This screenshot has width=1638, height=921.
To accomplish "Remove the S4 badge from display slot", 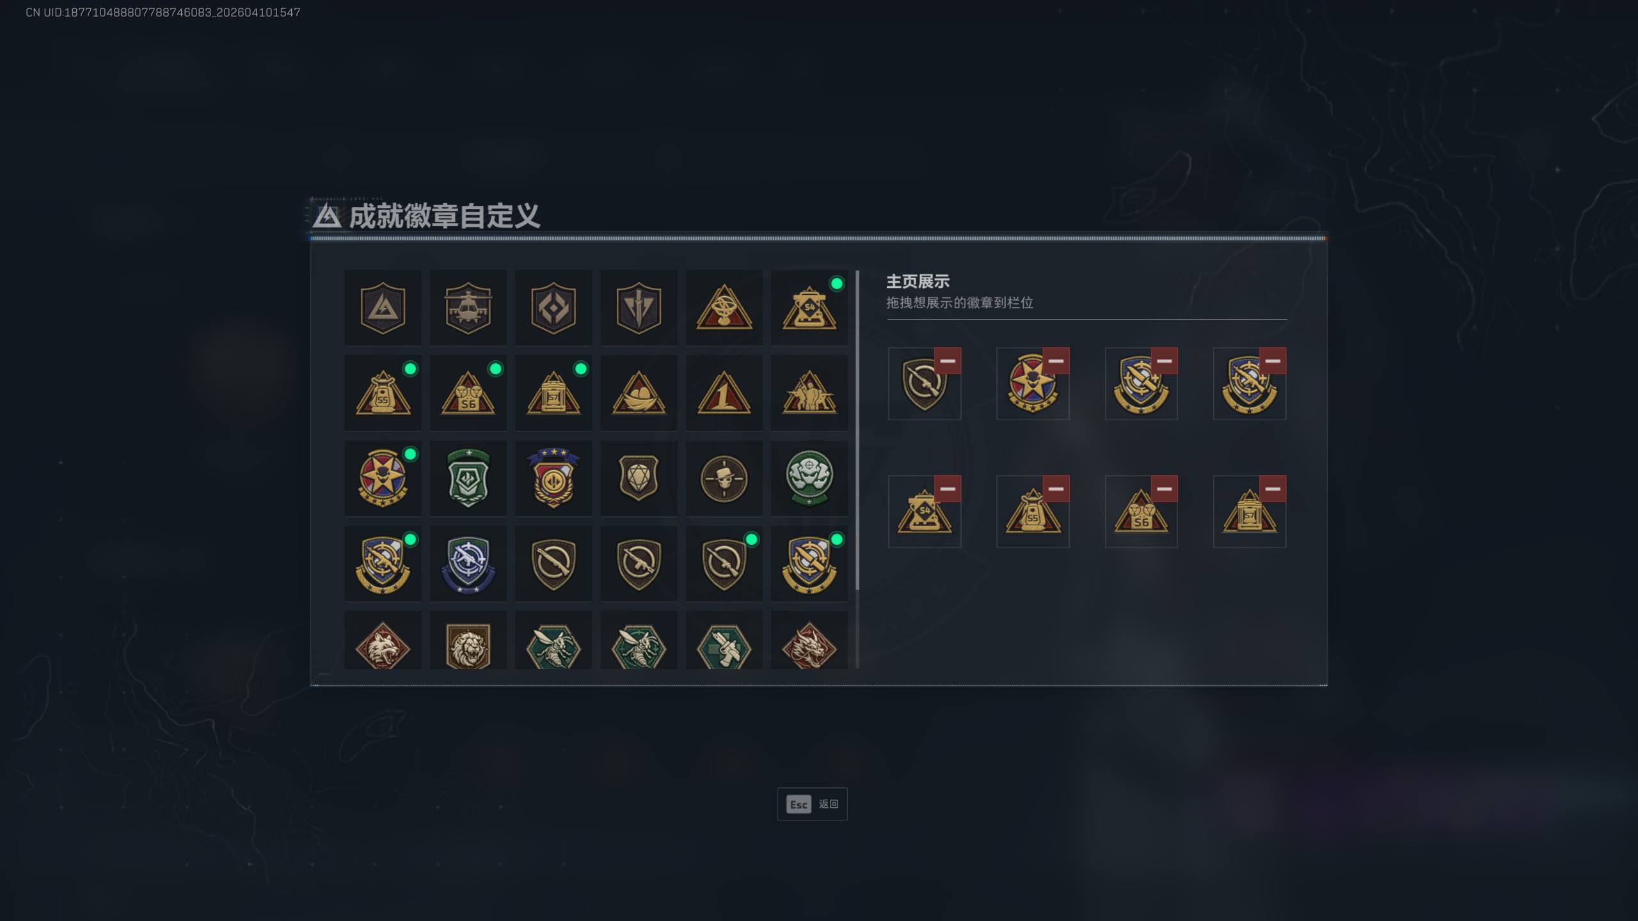I will 948,489.
